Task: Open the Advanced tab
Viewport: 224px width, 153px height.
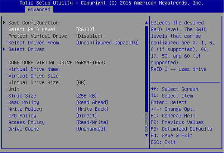Action: pos(39,9)
